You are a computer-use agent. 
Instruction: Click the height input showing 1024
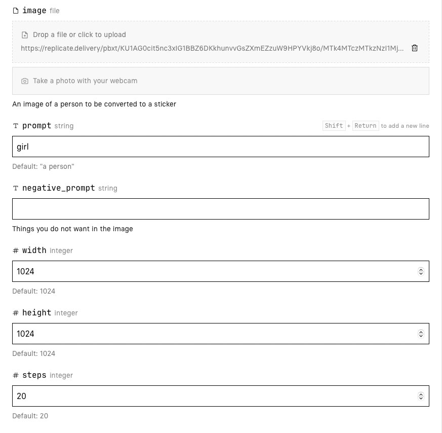[213, 334]
